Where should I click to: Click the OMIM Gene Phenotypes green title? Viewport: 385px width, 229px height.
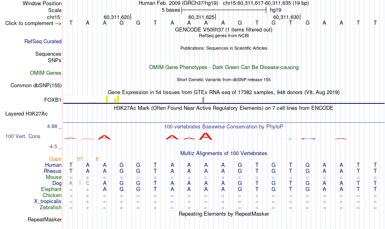click(x=224, y=67)
